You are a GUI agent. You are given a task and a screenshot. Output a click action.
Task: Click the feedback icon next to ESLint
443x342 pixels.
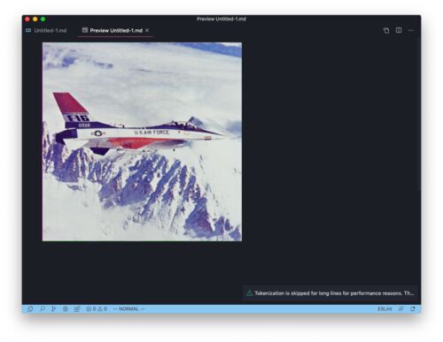(400, 309)
